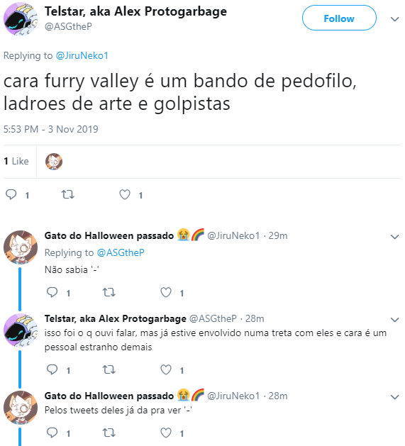Open the @ASGtheP link in the first reply

(x=121, y=252)
